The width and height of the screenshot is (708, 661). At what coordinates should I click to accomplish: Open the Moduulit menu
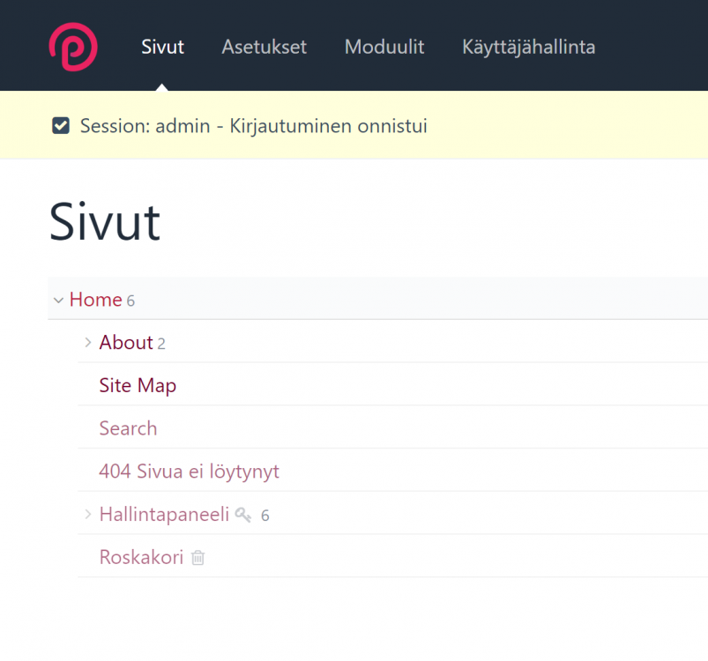[x=384, y=47]
